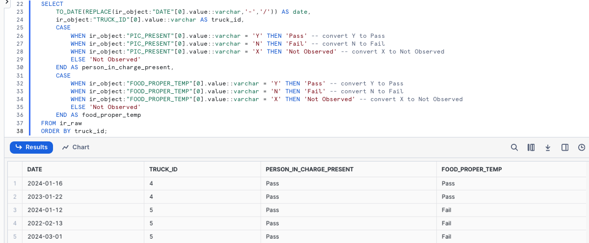Screen dimensions: 589x243
Task: Place cursor on ORDER BY truck_id line
Action: [x=74, y=131]
